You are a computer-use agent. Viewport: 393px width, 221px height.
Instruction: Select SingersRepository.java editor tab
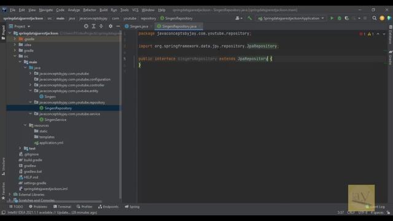[179, 26]
